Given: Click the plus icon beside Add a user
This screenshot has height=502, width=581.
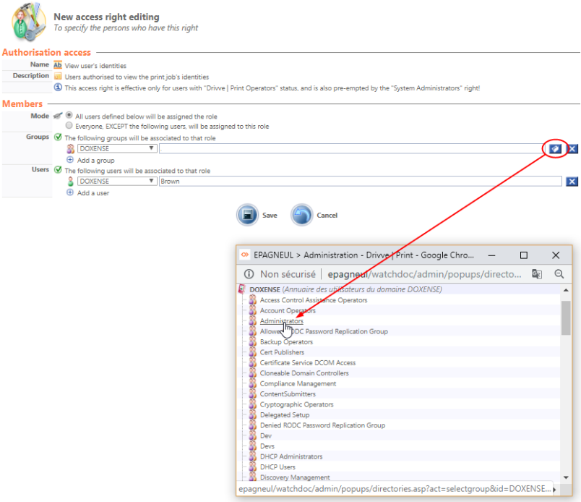Looking at the screenshot, I should click(x=70, y=193).
